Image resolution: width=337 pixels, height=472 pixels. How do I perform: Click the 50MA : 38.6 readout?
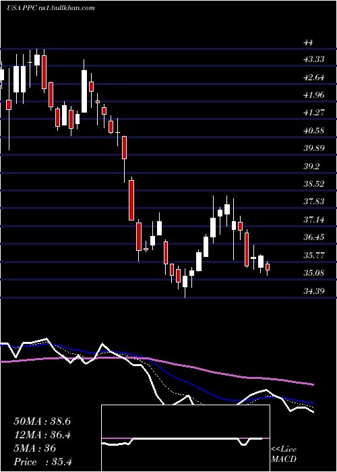point(42,421)
